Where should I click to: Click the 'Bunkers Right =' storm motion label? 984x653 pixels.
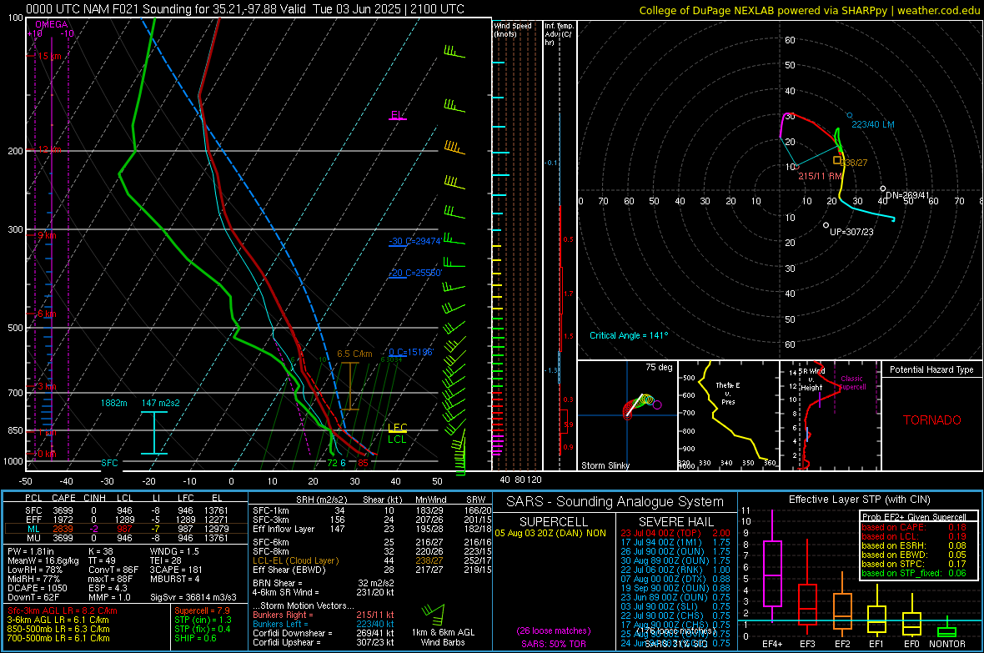coord(283,615)
